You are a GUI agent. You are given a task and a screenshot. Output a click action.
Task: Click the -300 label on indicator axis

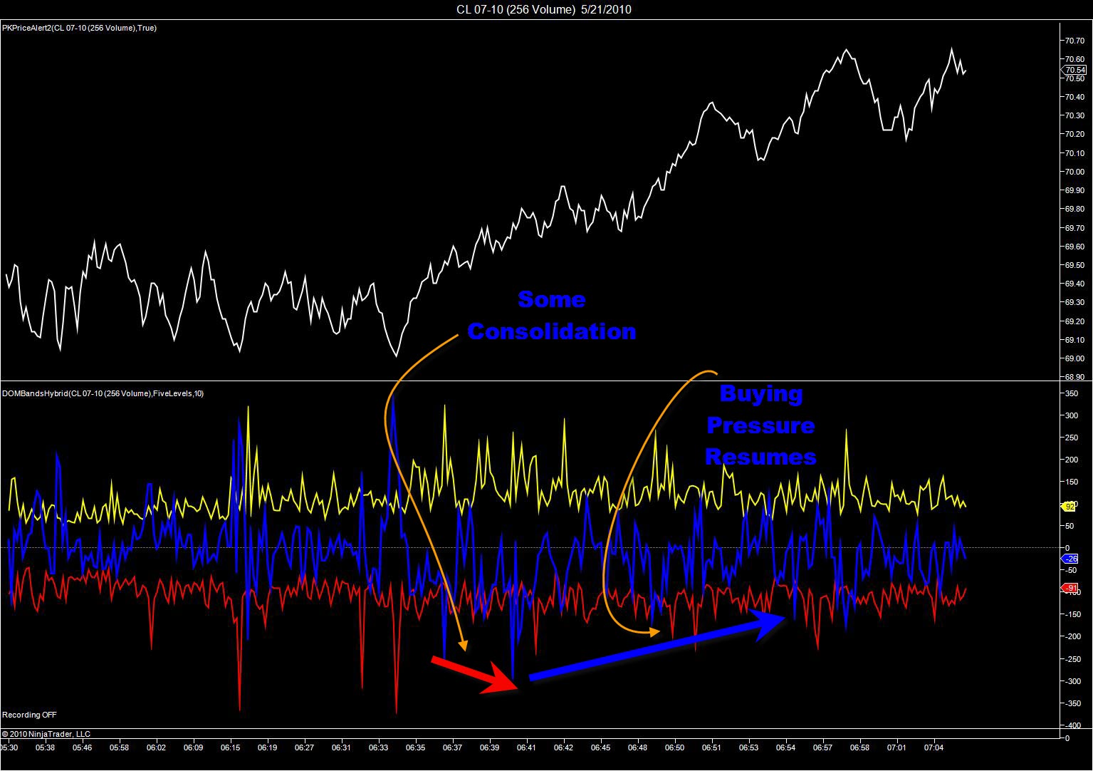point(1073,681)
